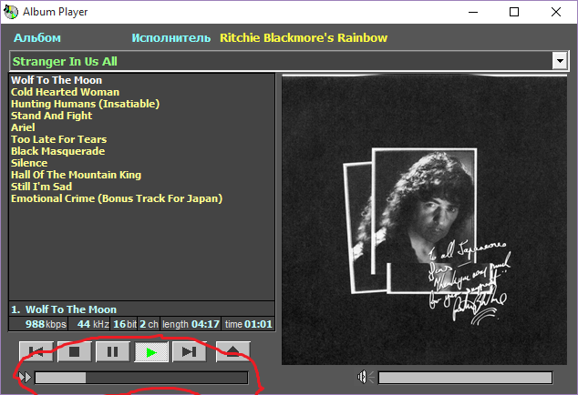The width and height of the screenshot is (578, 395).
Task: Click the 2 ch channels field
Action: point(149,324)
